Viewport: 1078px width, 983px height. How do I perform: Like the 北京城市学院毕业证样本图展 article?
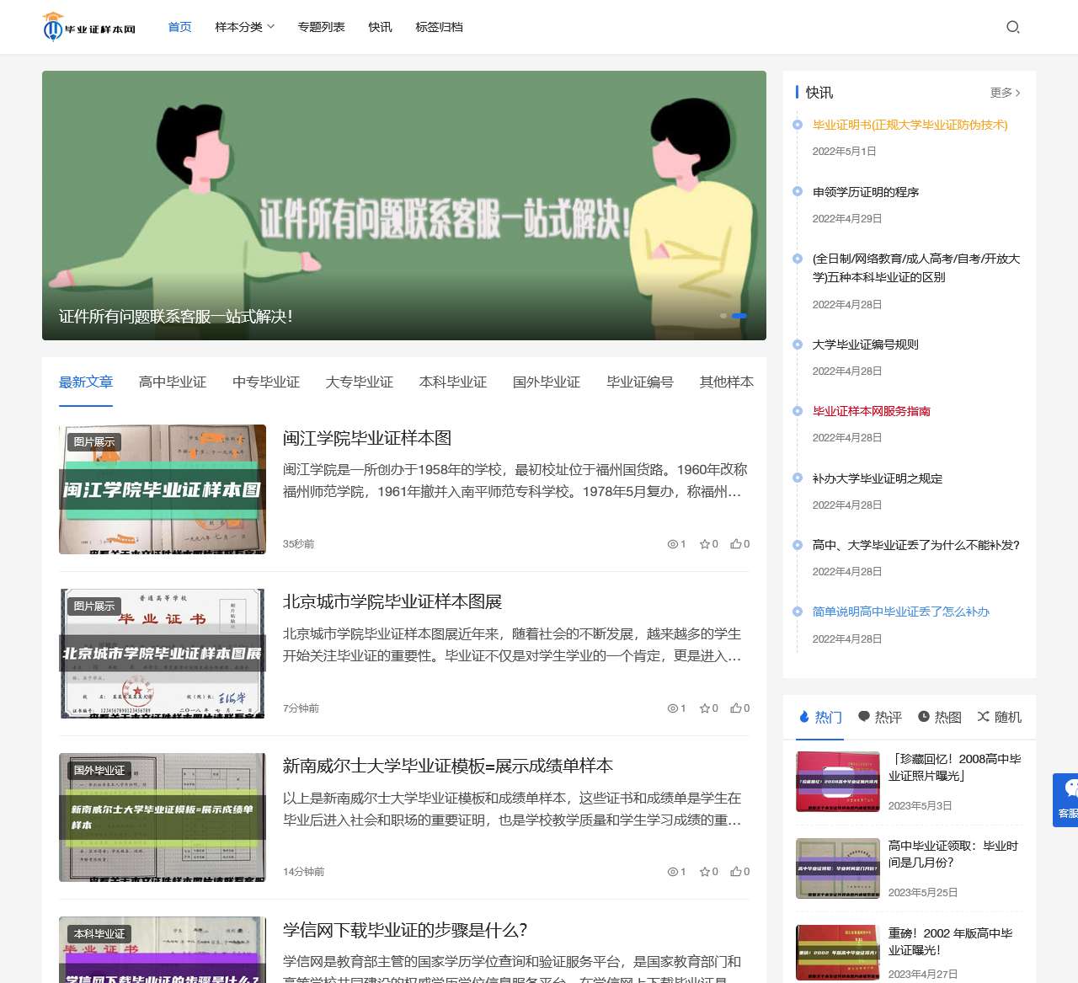tap(735, 708)
